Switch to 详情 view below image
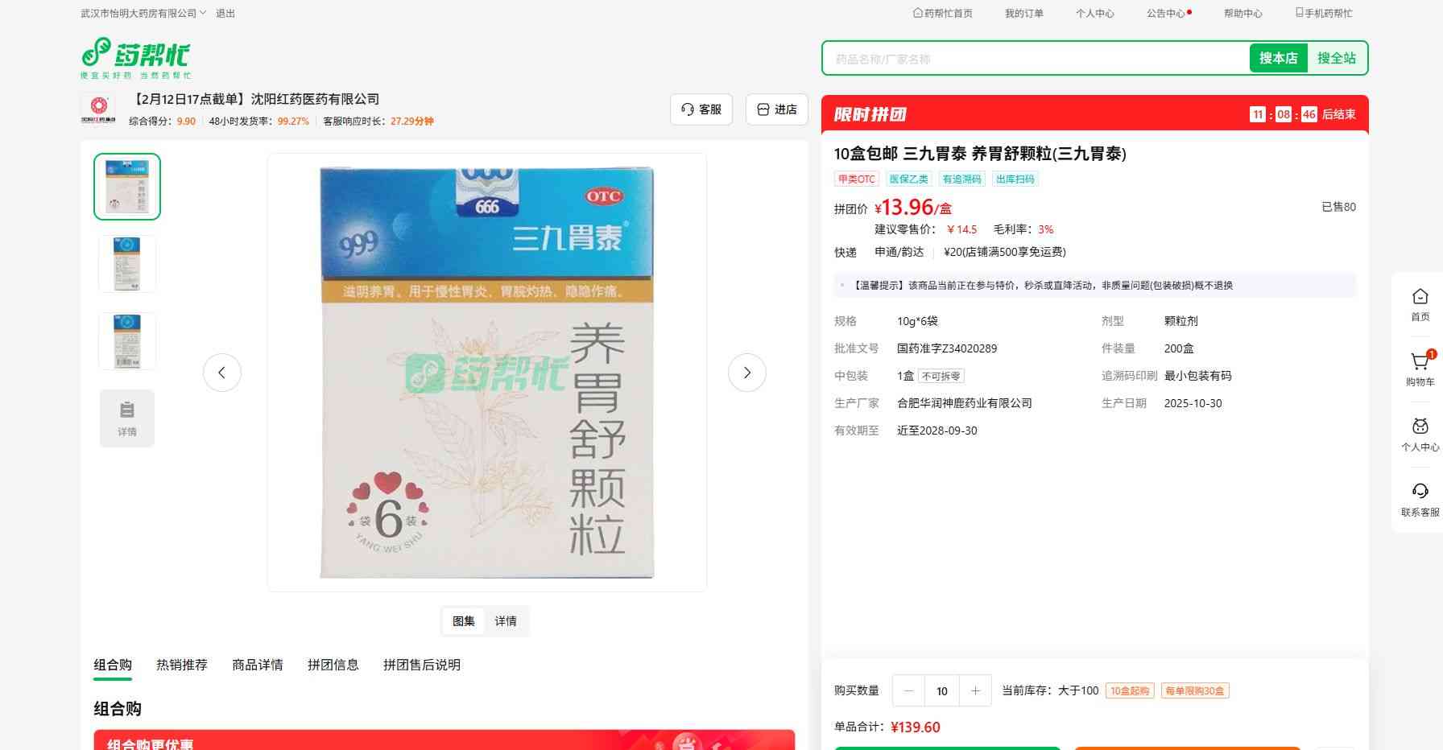 (x=506, y=621)
